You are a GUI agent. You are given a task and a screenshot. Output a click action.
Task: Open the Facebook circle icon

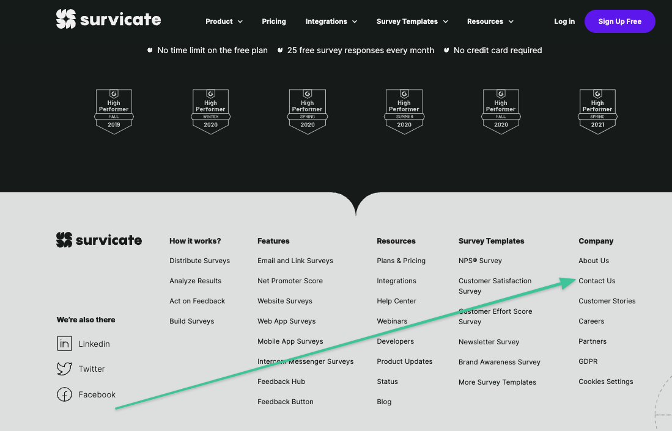tap(64, 394)
